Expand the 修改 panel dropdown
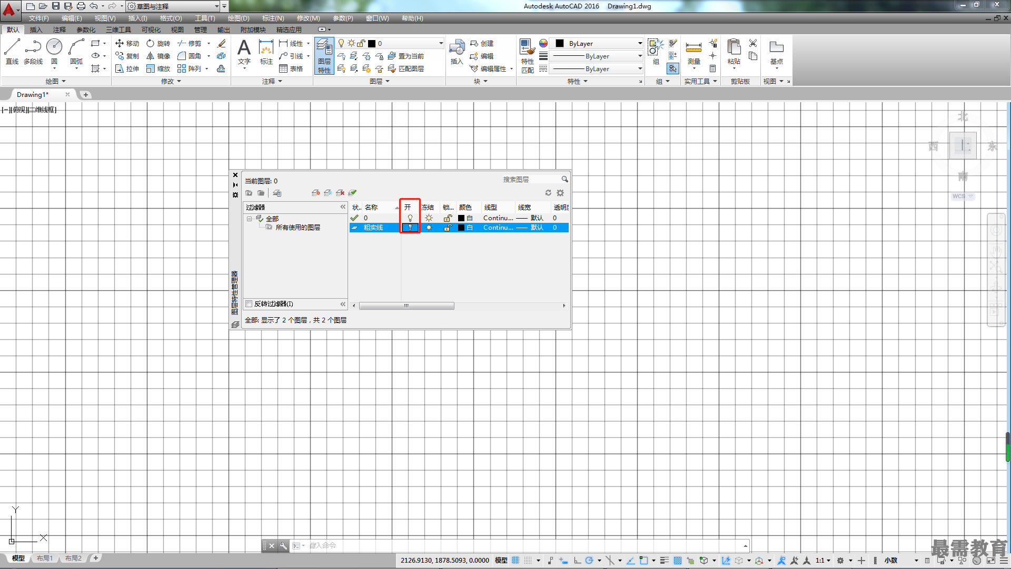The height and width of the screenshot is (569, 1011). pos(171,81)
